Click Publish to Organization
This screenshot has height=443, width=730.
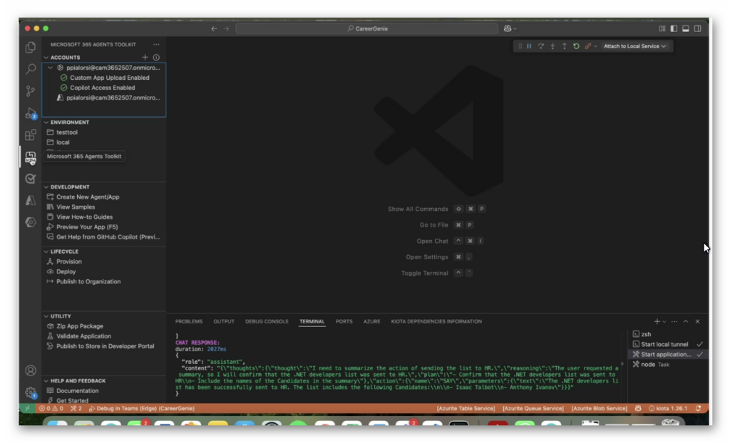(88, 281)
